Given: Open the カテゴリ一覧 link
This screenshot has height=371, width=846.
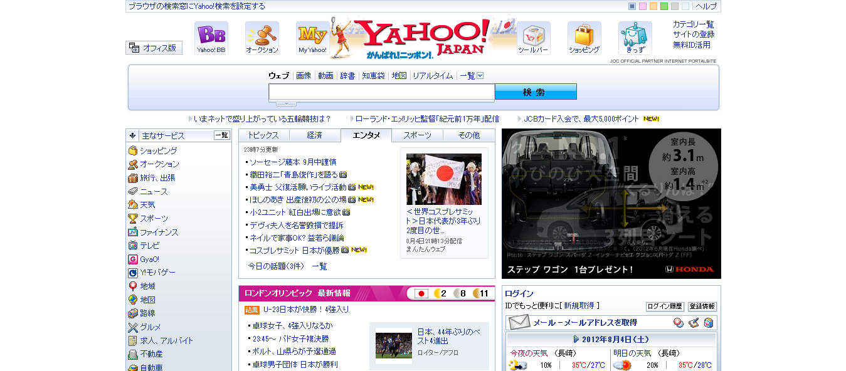Looking at the screenshot, I should (x=694, y=24).
